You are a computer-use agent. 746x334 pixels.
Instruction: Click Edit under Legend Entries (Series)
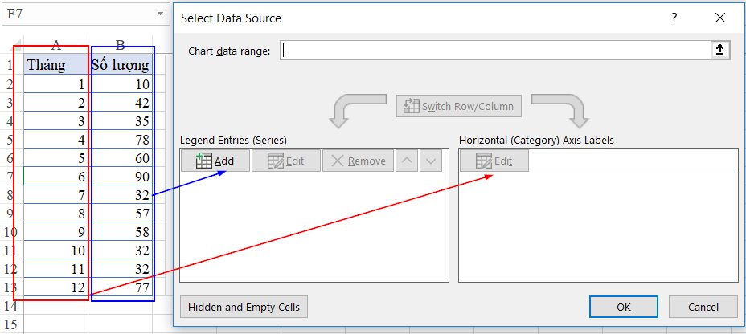[x=285, y=161]
